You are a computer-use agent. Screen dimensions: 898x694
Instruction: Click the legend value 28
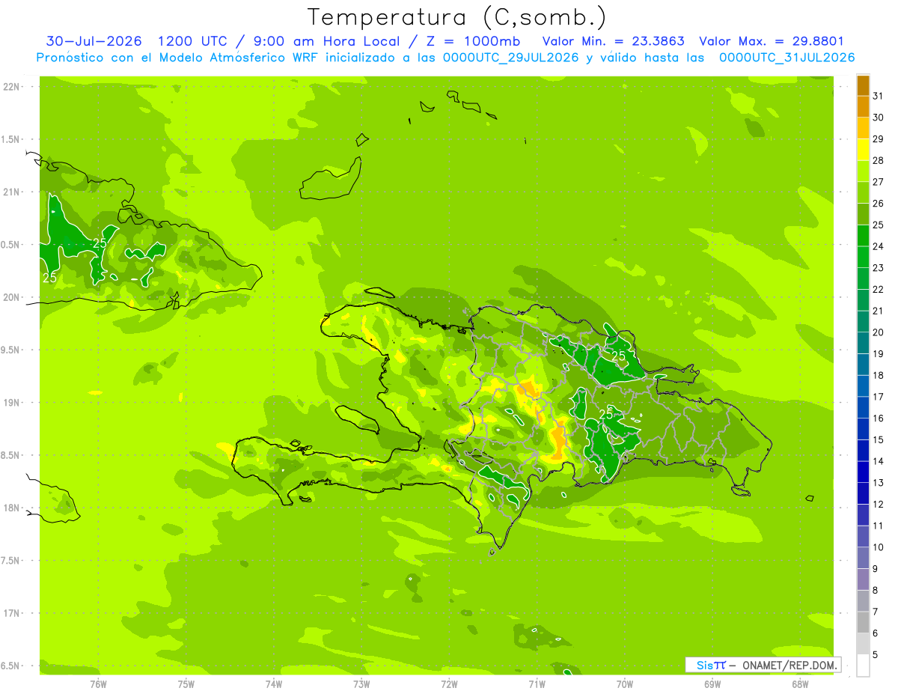point(878,160)
